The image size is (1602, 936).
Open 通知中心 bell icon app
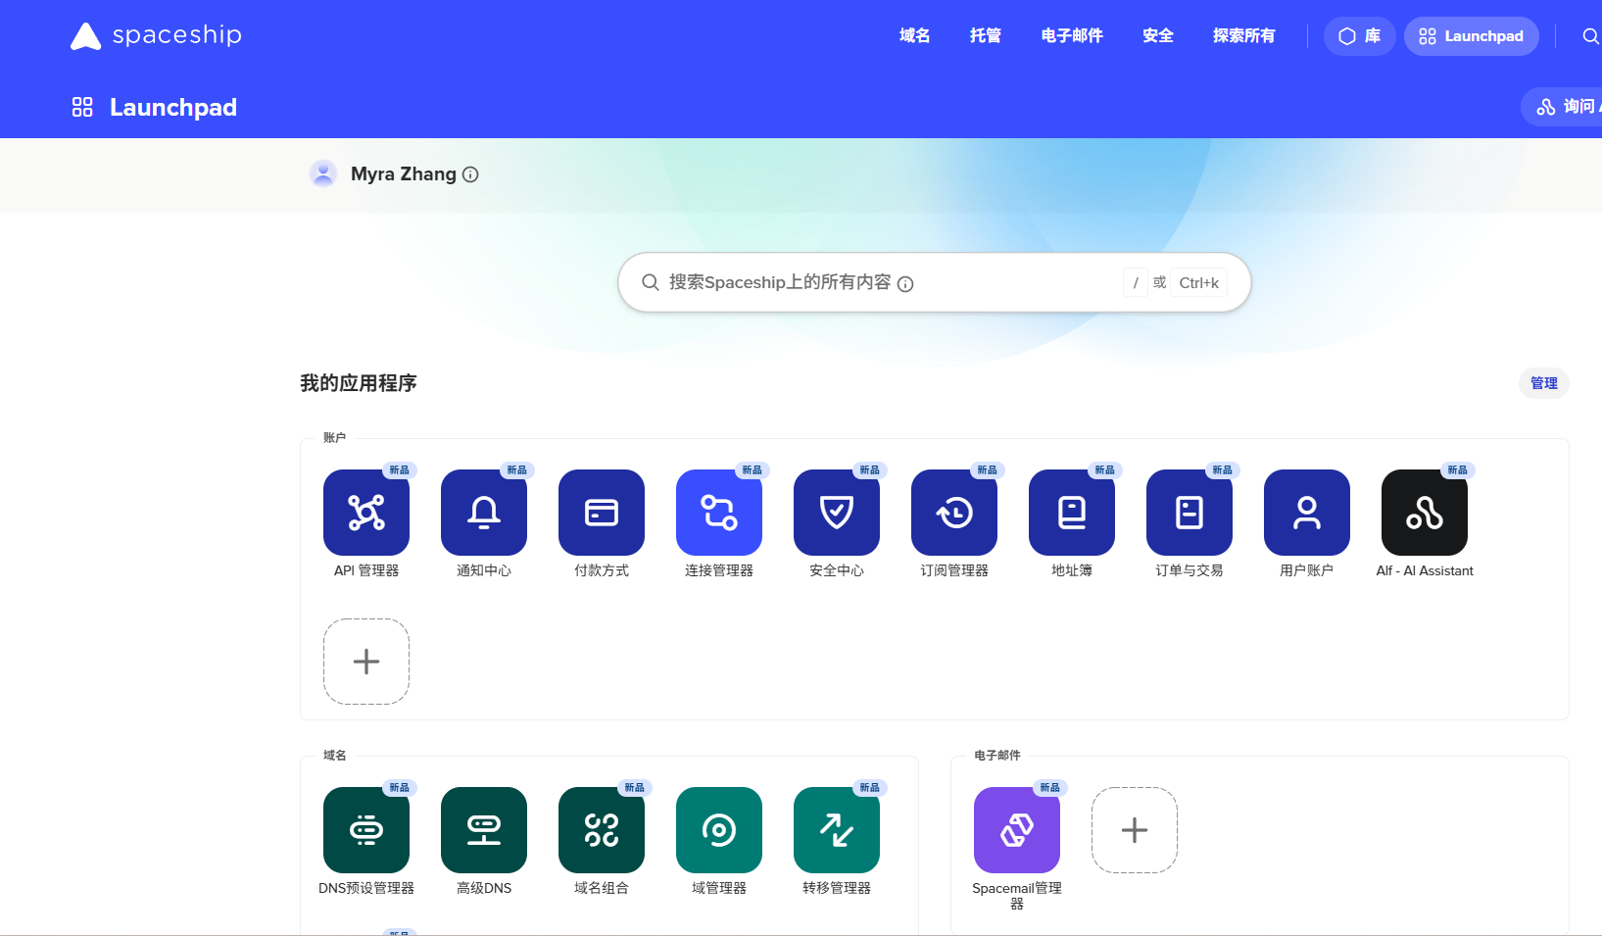pos(484,513)
